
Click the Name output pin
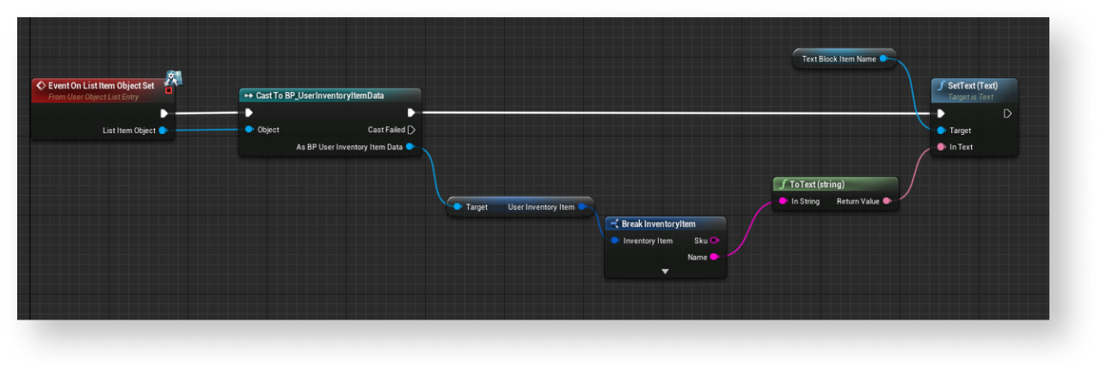click(x=714, y=257)
